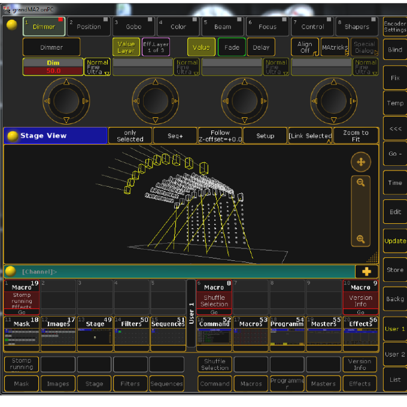Open the Align Off options
This screenshot has width=407, height=407.
[x=305, y=47]
